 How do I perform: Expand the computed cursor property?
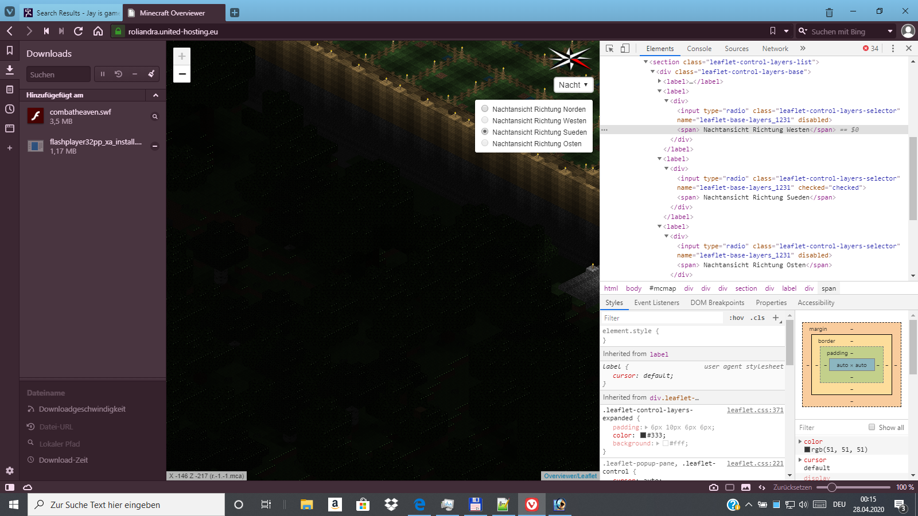pyautogui.click(x=800, y=460)
